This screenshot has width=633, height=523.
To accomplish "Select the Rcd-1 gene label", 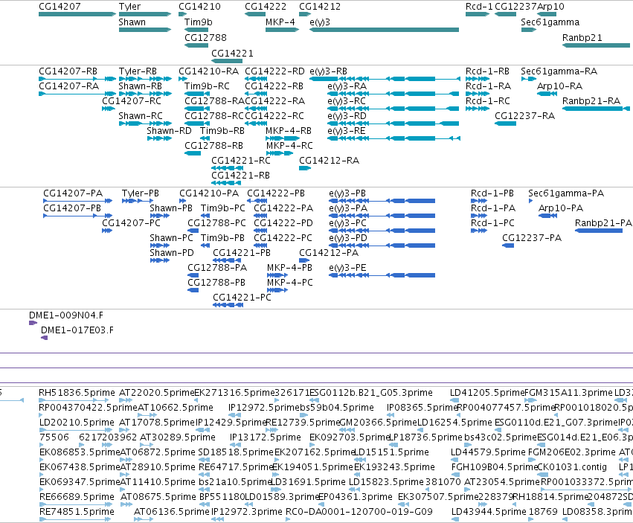I will pyautogui.click(x=479, y=7).
